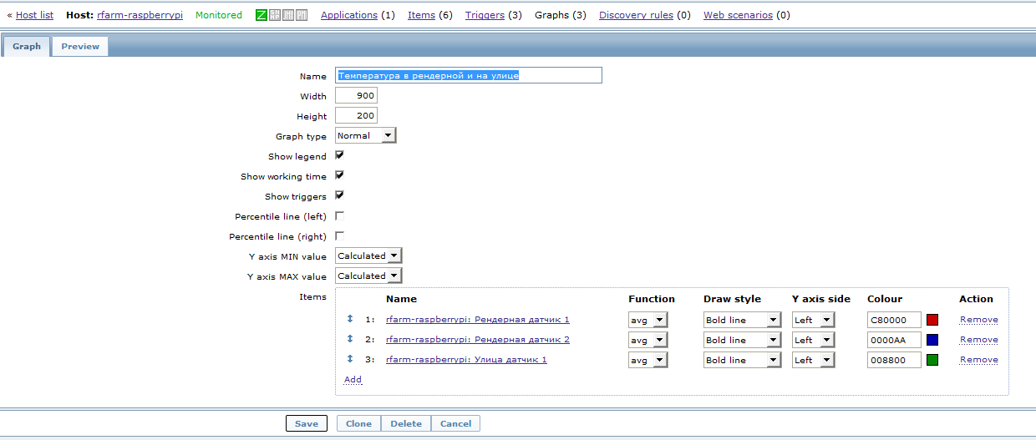
Task: Open the Function dropdown for item 3
Action: (647, 360)
